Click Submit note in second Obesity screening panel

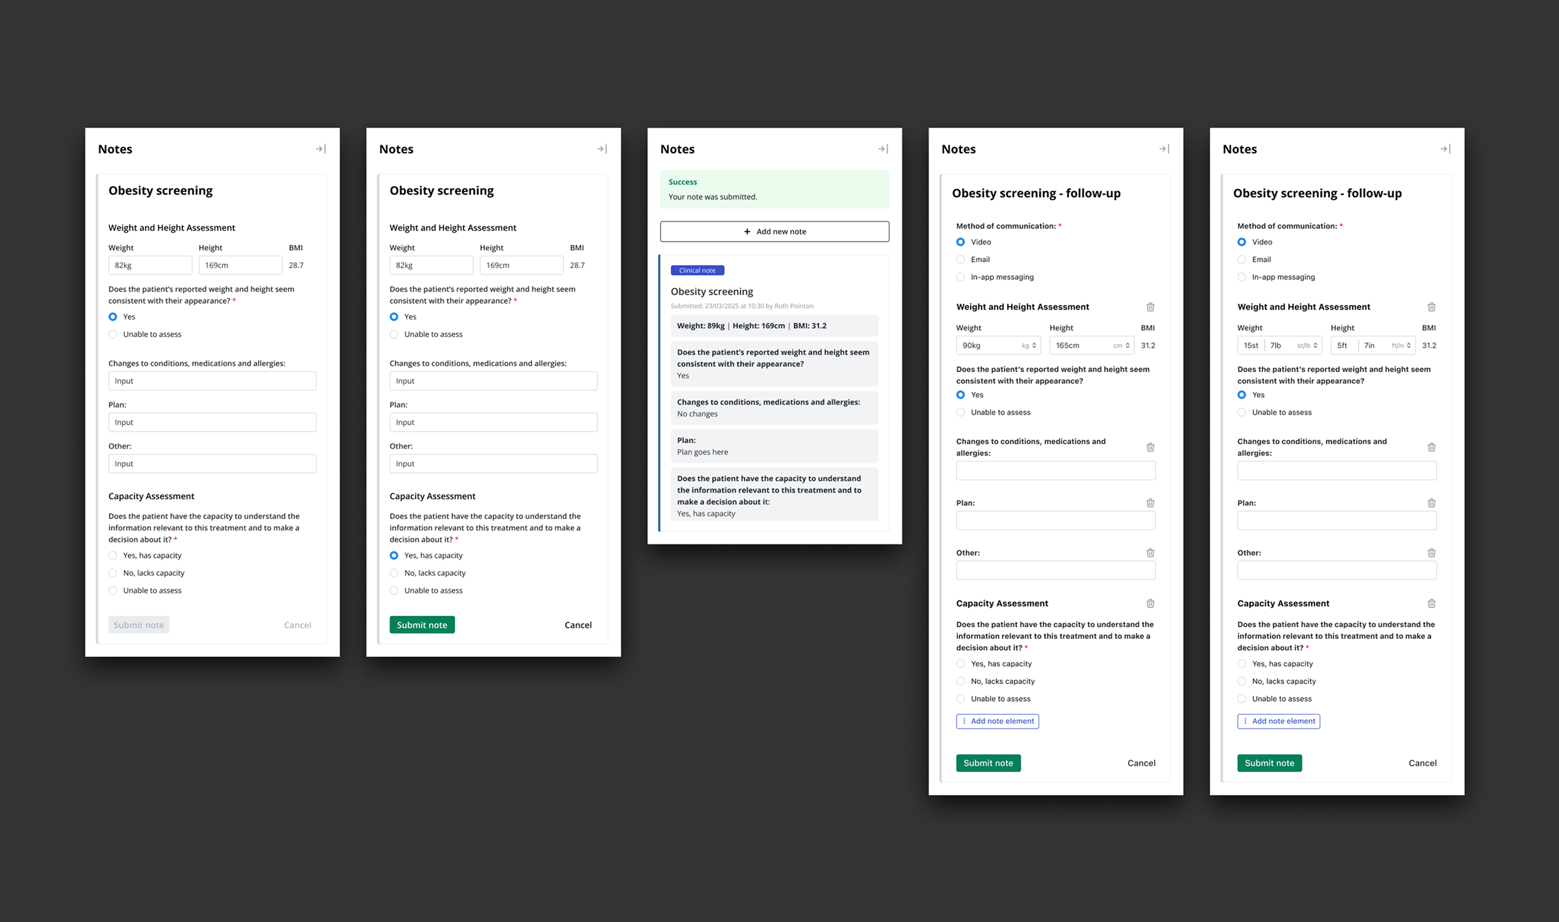[x=422, y=625]
